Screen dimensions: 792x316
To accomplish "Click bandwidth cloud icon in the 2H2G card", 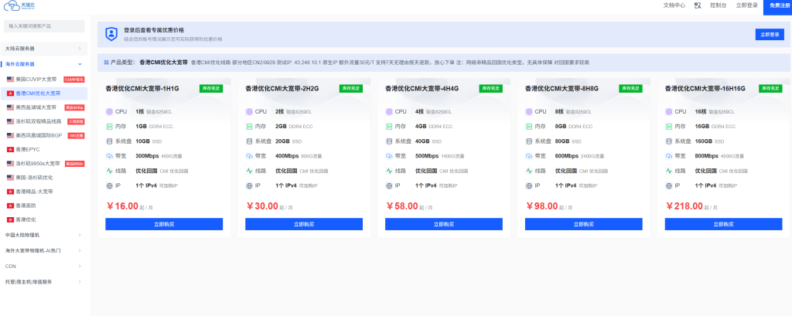I will point(249,156).
